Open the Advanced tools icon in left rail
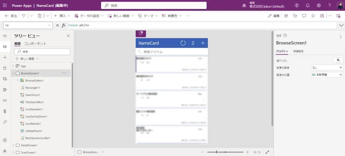345x156 pixels. [5, 111]
